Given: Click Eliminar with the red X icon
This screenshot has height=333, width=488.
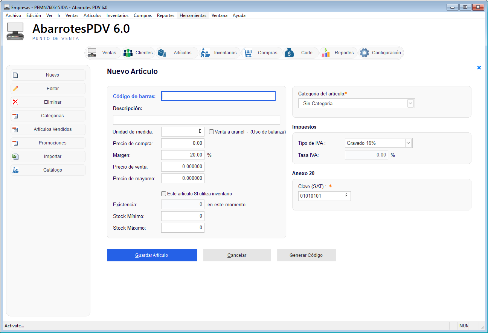Looking at the screenshot, I should pos(48,102).
